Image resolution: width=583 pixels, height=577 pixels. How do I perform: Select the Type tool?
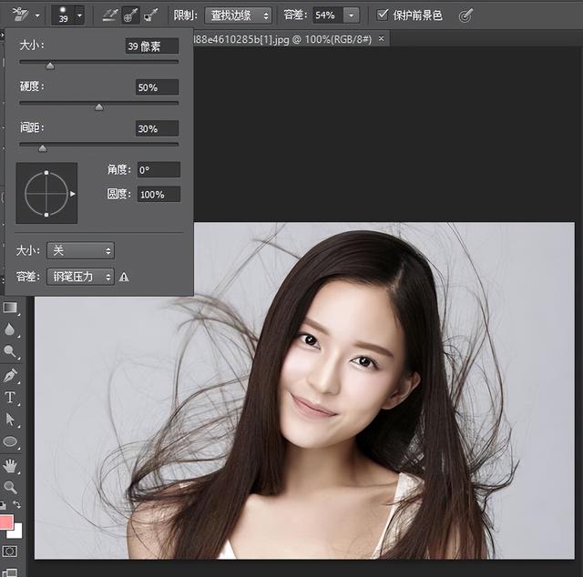pos(10,398)
